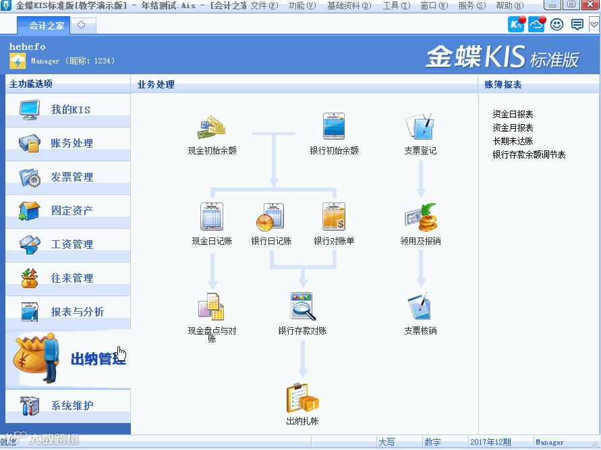The width and height of the screenshot is (601, 450).
Task: Open the 支票核销 icon
Action: coord(420,306)
